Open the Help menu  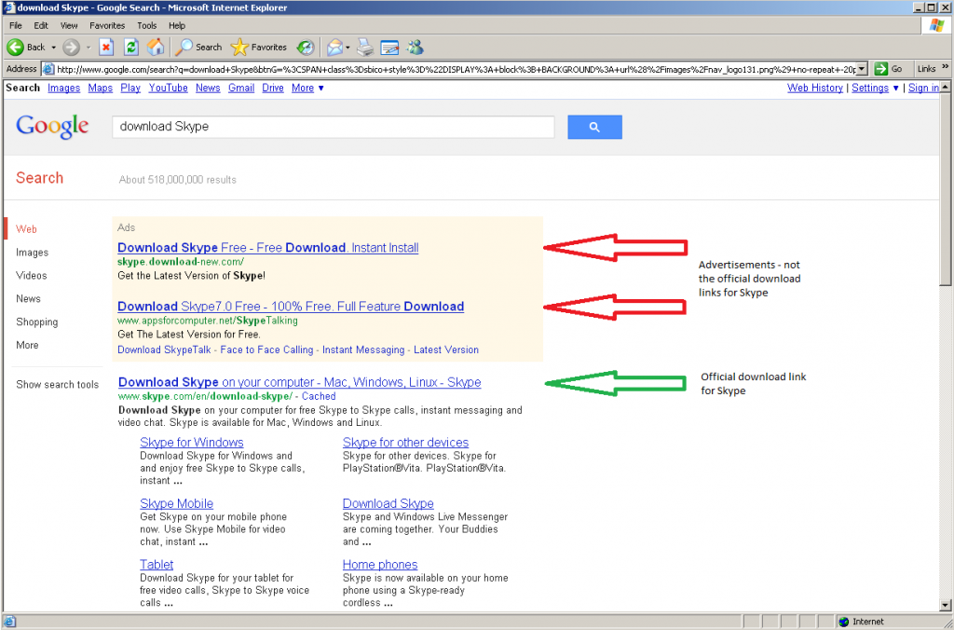(x=177, y=25)
